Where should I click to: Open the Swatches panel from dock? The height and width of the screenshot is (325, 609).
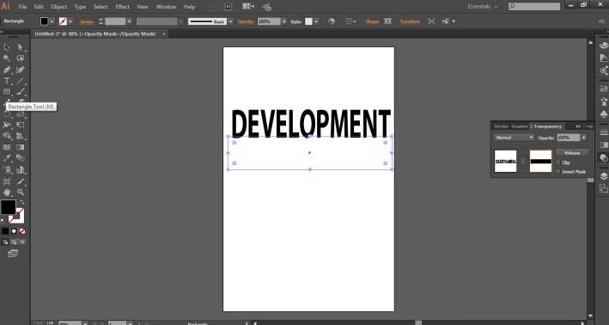click(x=604, y=89)
